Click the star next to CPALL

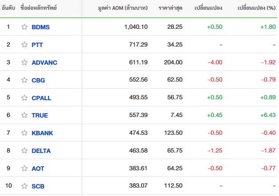pos(24,98)
